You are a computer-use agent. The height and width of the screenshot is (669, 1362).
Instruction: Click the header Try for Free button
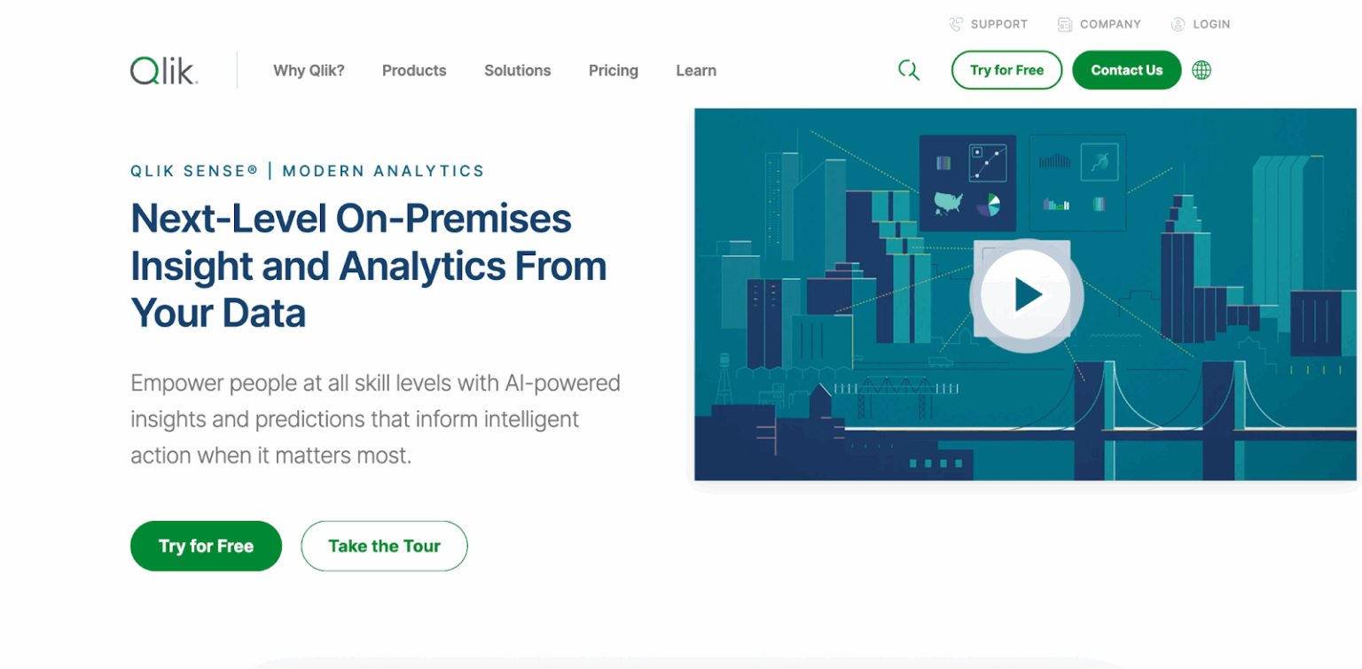pos(1006,70)
